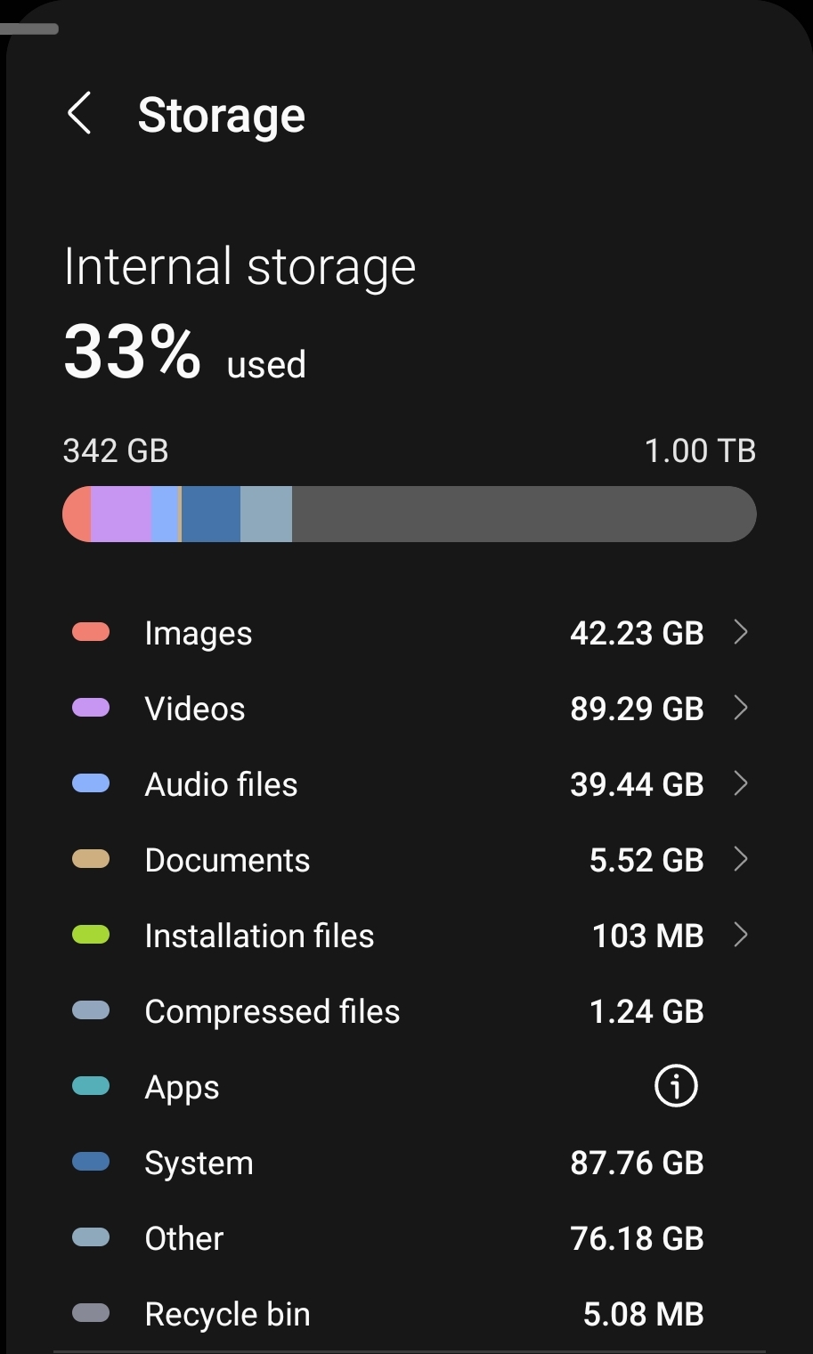Open Audio files details with the arrow

tap(742, 783)
